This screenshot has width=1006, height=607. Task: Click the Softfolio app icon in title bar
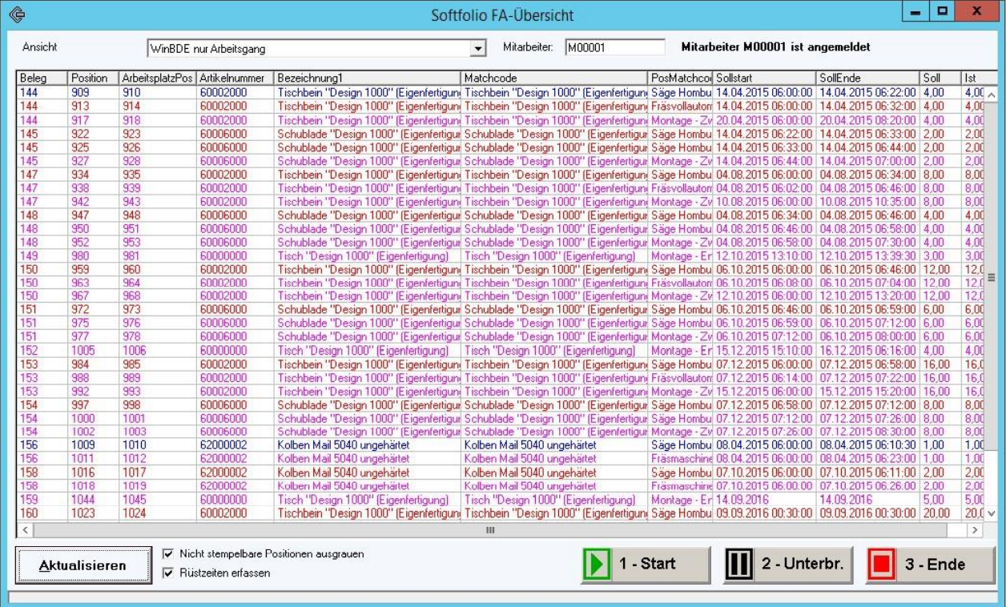14,14
